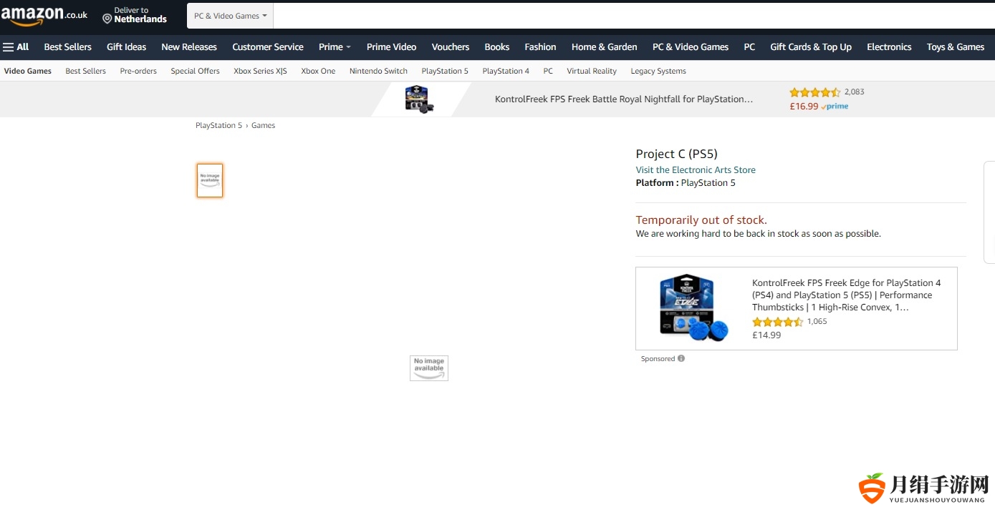Select the Temporarily out of stock notice
Viewport: 995px width, 507px height.
click(x=701, y=220)
